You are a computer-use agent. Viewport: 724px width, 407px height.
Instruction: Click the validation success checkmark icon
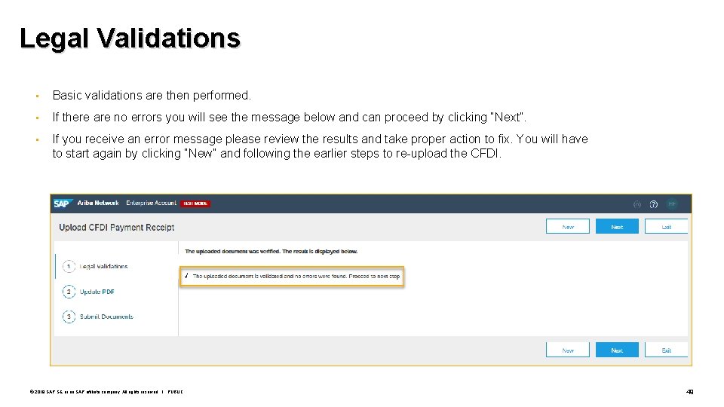point(186,276)
